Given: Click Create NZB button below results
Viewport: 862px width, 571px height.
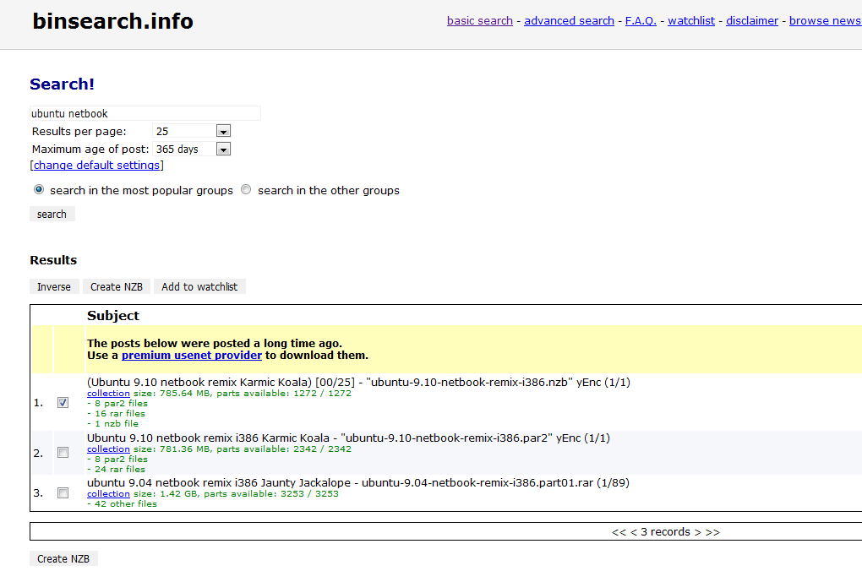Looking at the screenshot, I should click(x=63, y=558).
